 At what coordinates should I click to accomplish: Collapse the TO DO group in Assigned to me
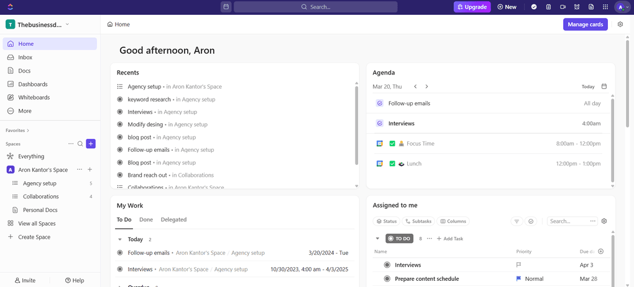coord(378,239)
